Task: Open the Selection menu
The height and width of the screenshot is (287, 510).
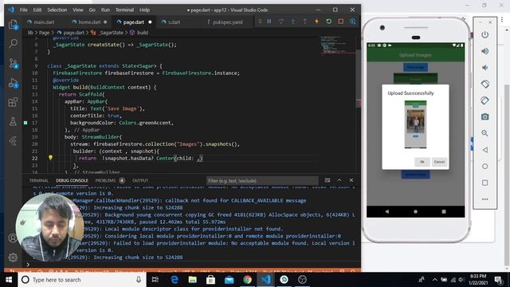Action: coord(57,10)
